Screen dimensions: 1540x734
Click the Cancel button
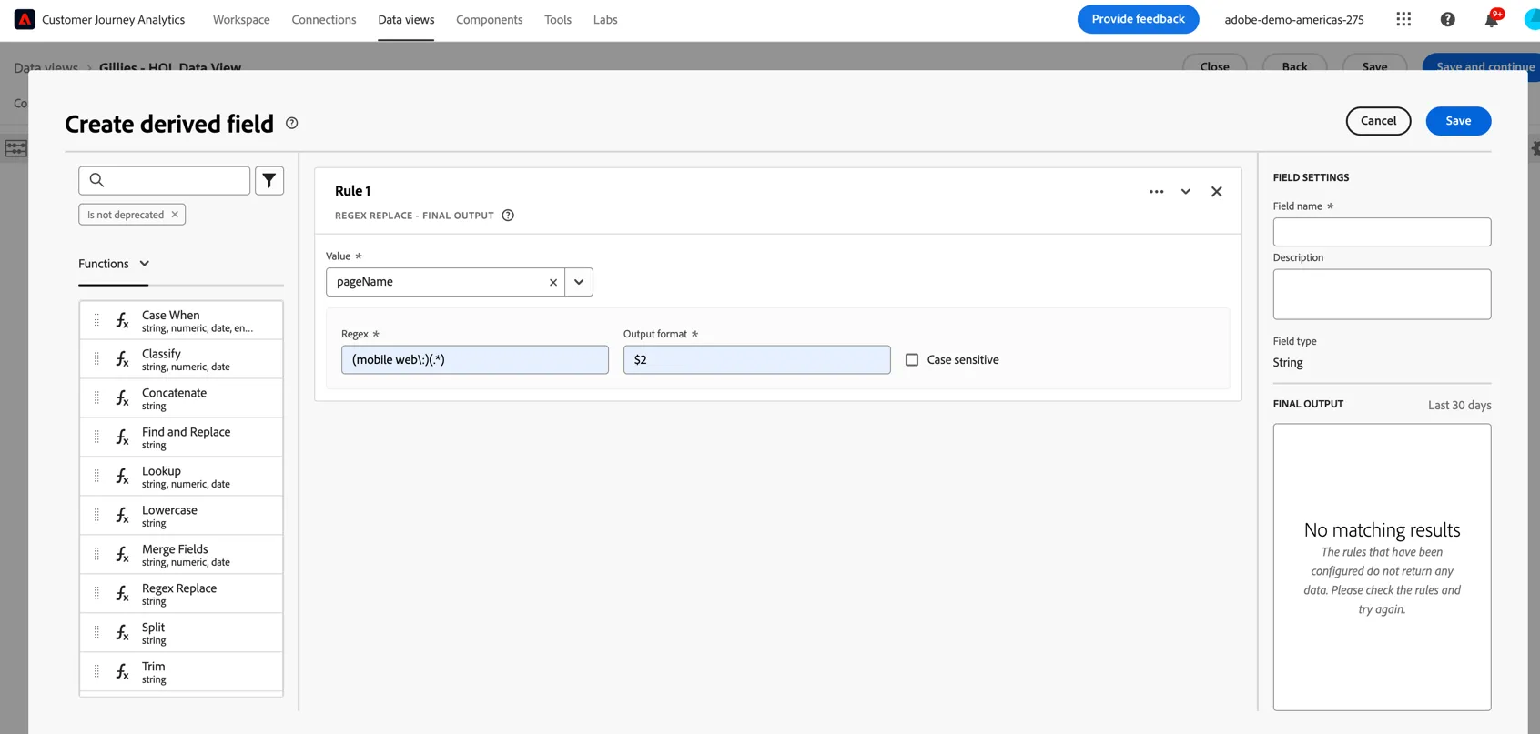click(x=1378, y=121)
